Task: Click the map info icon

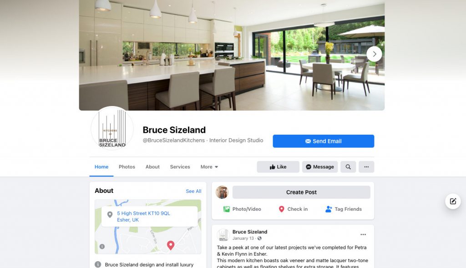Action: [x=102, y=246]
